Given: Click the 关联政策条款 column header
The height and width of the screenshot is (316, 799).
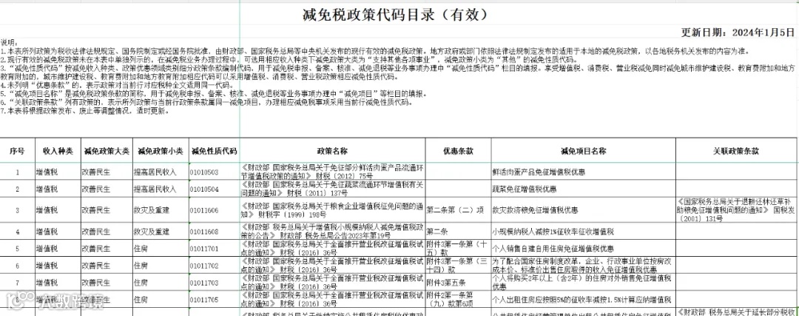Looking at the screenshot, I should point(737,151).
